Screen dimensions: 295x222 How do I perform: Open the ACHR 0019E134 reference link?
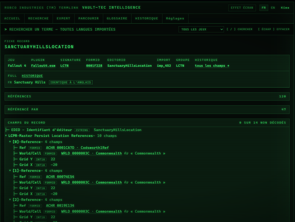(60, 205)
